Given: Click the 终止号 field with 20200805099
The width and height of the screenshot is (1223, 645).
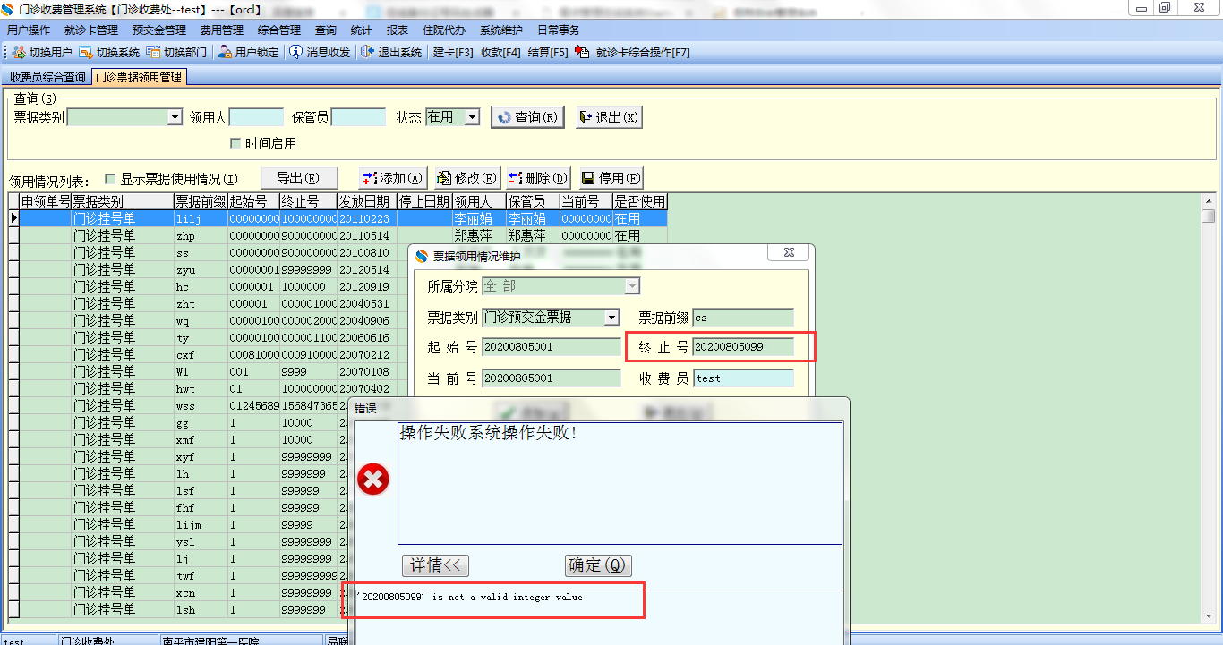Looking at the screenshot, I should coord(743,347).
